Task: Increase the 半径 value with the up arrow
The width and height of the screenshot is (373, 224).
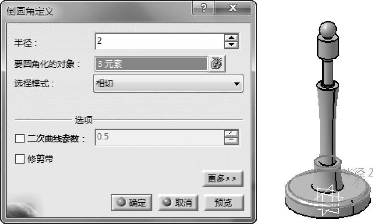Action: pyautogui.click(x=231, y=38)
